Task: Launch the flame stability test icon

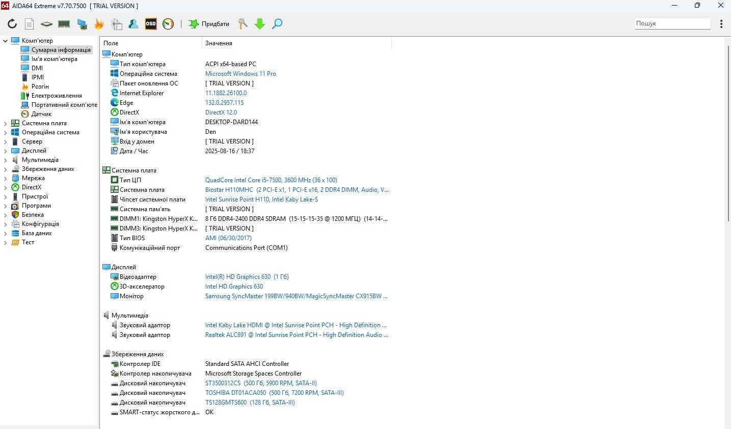Action: click(x=99, y=24)
